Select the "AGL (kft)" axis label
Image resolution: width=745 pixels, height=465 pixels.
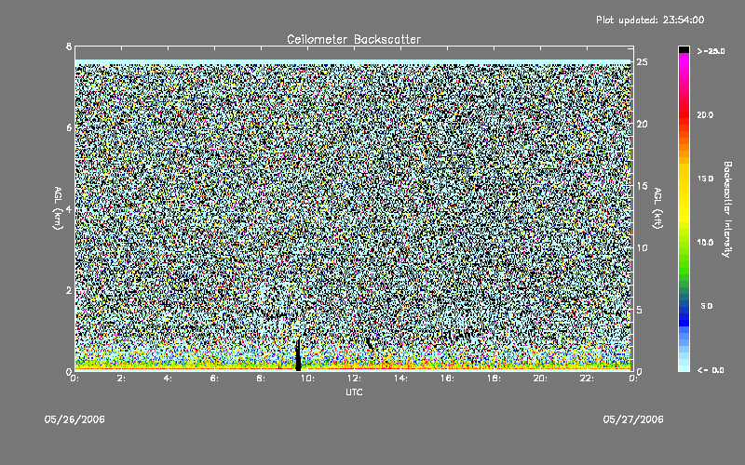tap(658, 208)
